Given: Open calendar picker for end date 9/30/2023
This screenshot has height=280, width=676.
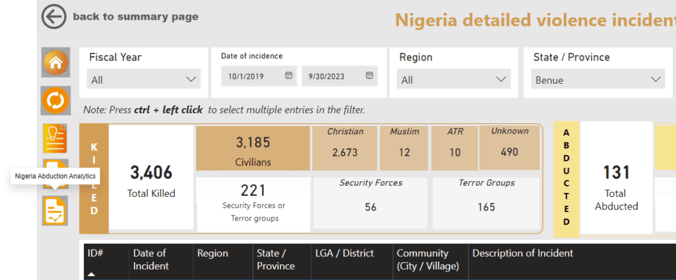Looking at the screenshot, I should pos(370,75).
